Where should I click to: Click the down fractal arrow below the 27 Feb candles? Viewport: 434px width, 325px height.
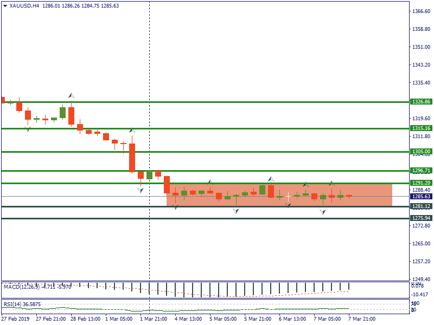click(28, 128)
